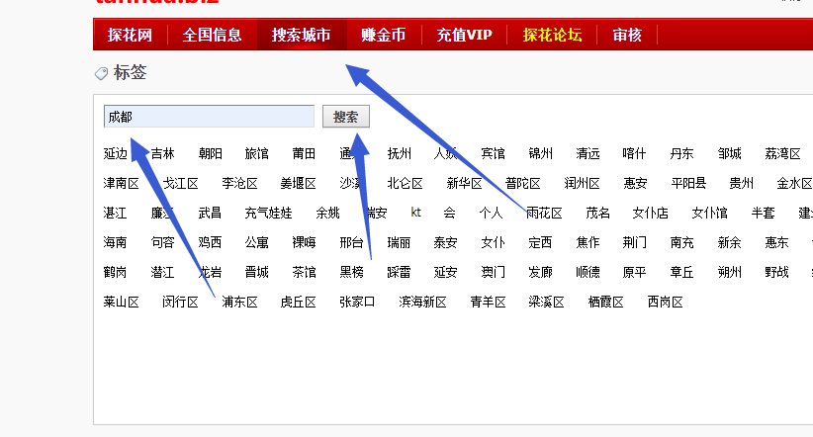Open the 赚金币 menu item
This screenshot has width=813, height=437.
click(384, 36)
